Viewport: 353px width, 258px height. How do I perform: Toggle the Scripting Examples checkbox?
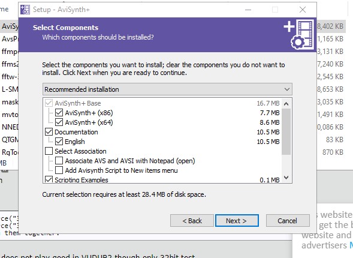[49, 179]
